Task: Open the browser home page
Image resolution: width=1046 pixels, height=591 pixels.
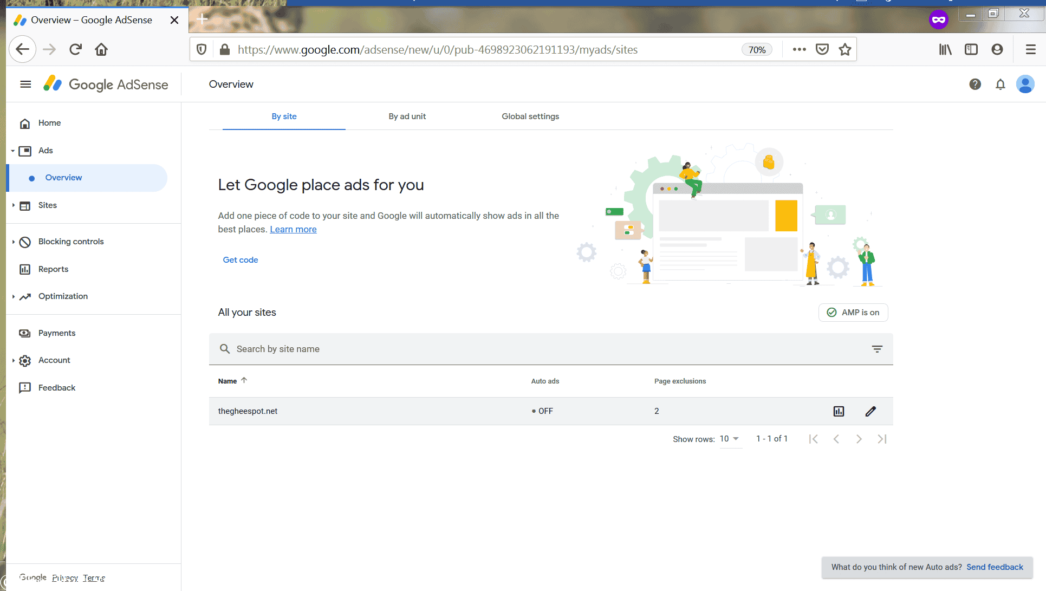Action: [x=101, y=49]
